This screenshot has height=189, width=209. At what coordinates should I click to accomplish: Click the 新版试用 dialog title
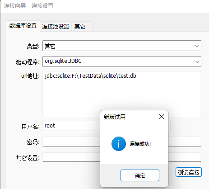point(115,117)
